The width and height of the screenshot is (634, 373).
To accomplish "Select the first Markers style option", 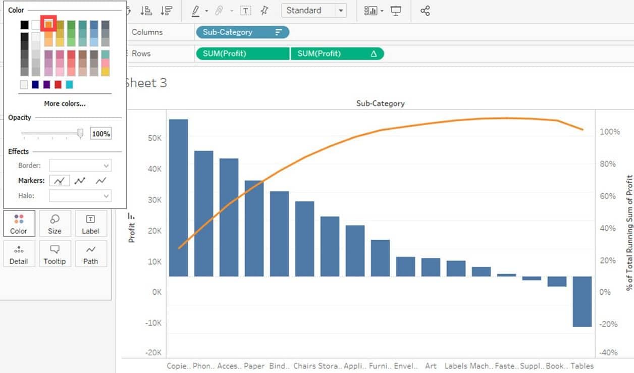I will pyautogui.click(x=59, y=180).
